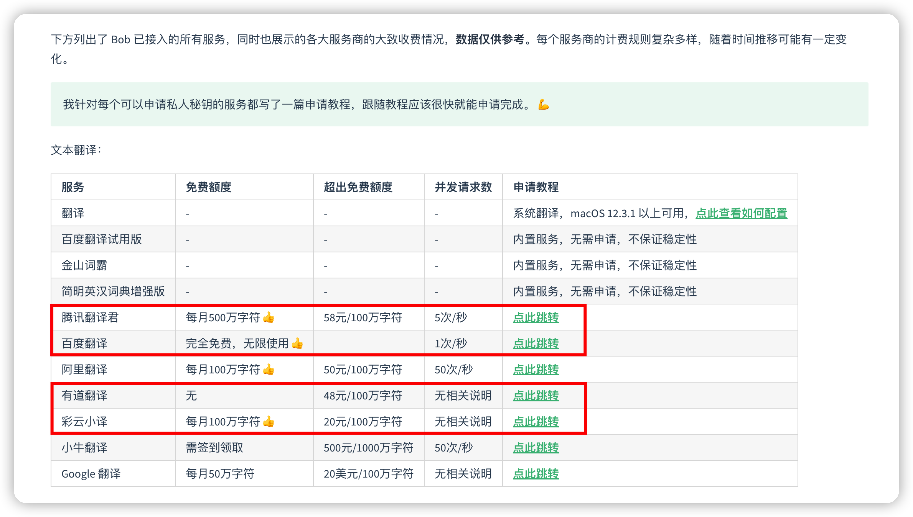Click the 58元/100万字符 price cell

[x=363, y=317]
